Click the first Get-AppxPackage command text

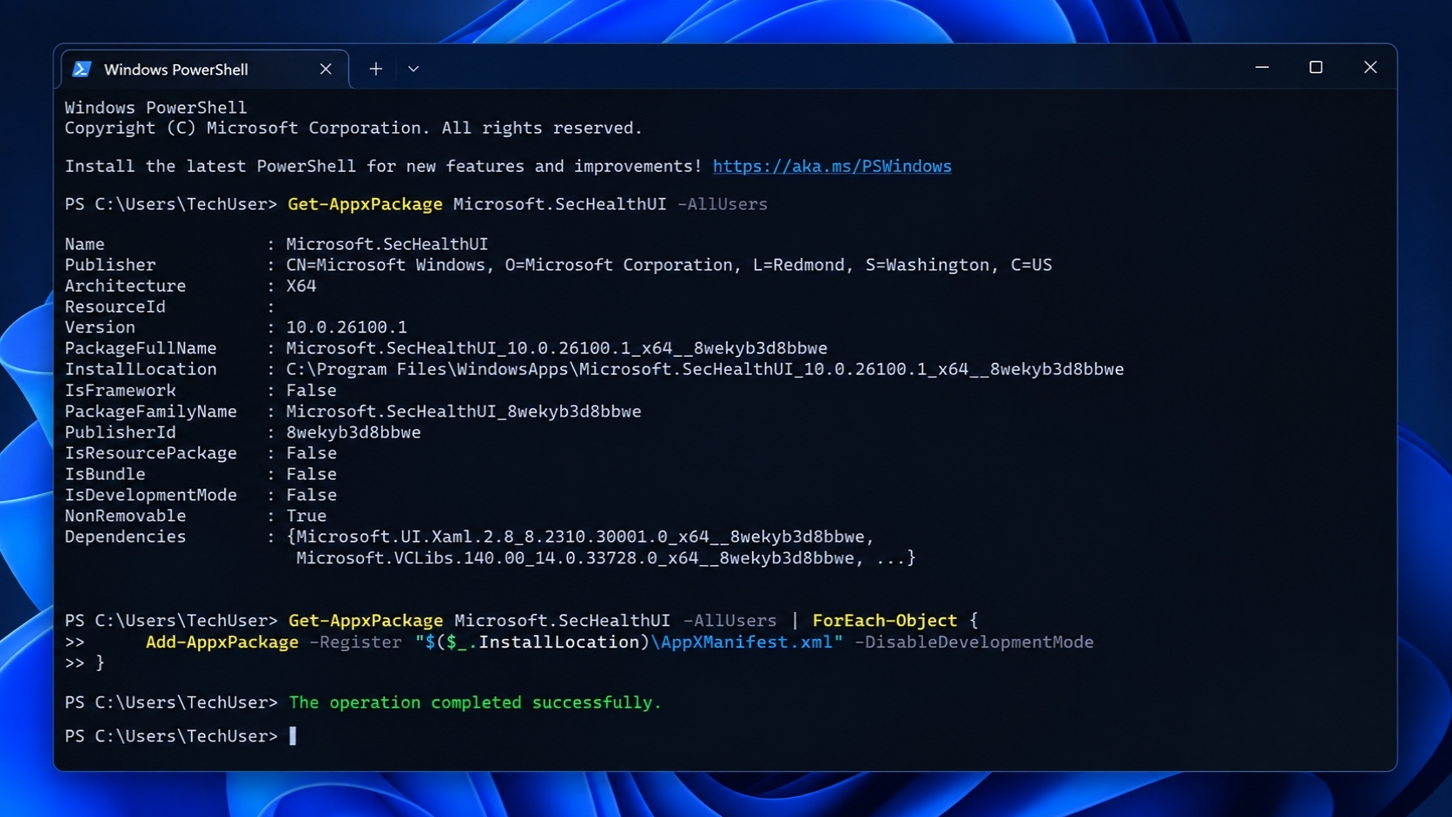click(365, 204)
